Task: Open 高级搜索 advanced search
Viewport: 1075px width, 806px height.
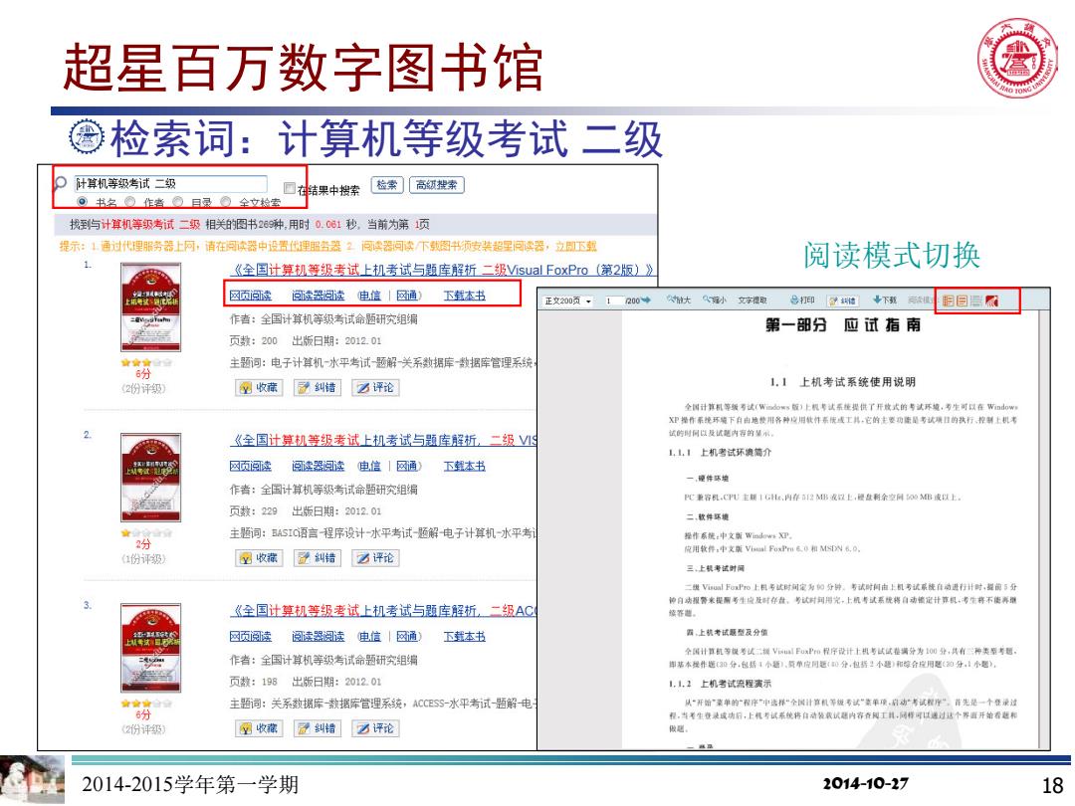Action: tap(437, 185)
